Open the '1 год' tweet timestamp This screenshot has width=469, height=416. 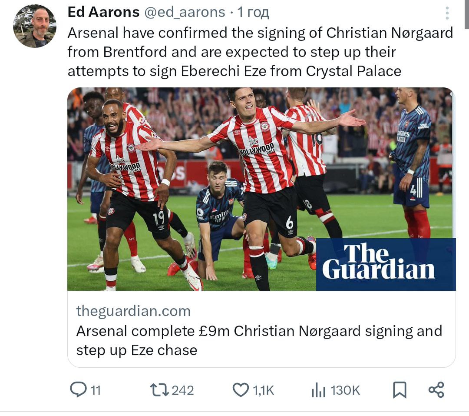click(x=253, y=13)
